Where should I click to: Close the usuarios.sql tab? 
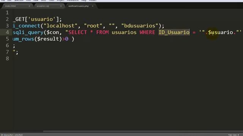coord(61,6)
